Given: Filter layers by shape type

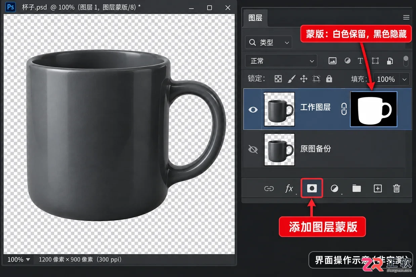Looking at the screenshot, I should 375,61.
